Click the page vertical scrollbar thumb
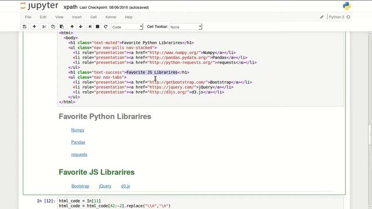372x209 pixels. [x=370, y=134]
